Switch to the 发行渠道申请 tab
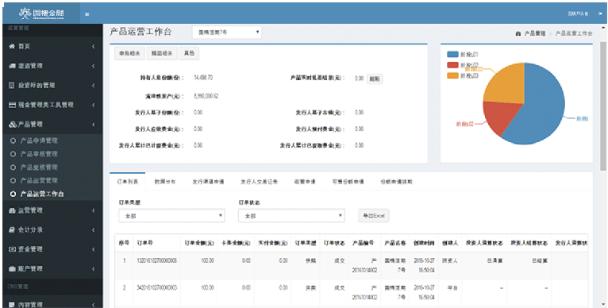The height and width of the screenshot is (308, 608). (x=208, y=182)
